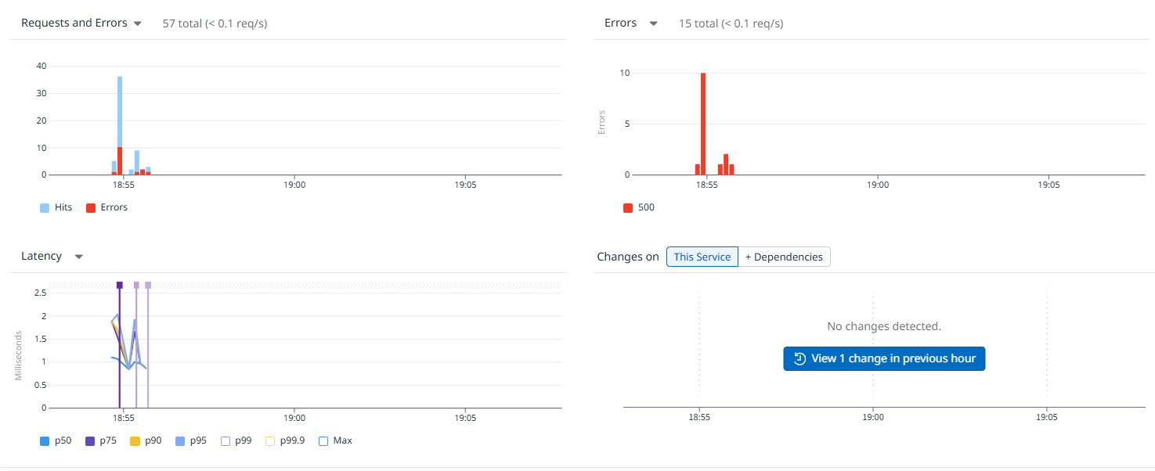Click the history clock icon in button

pos(799,359)
